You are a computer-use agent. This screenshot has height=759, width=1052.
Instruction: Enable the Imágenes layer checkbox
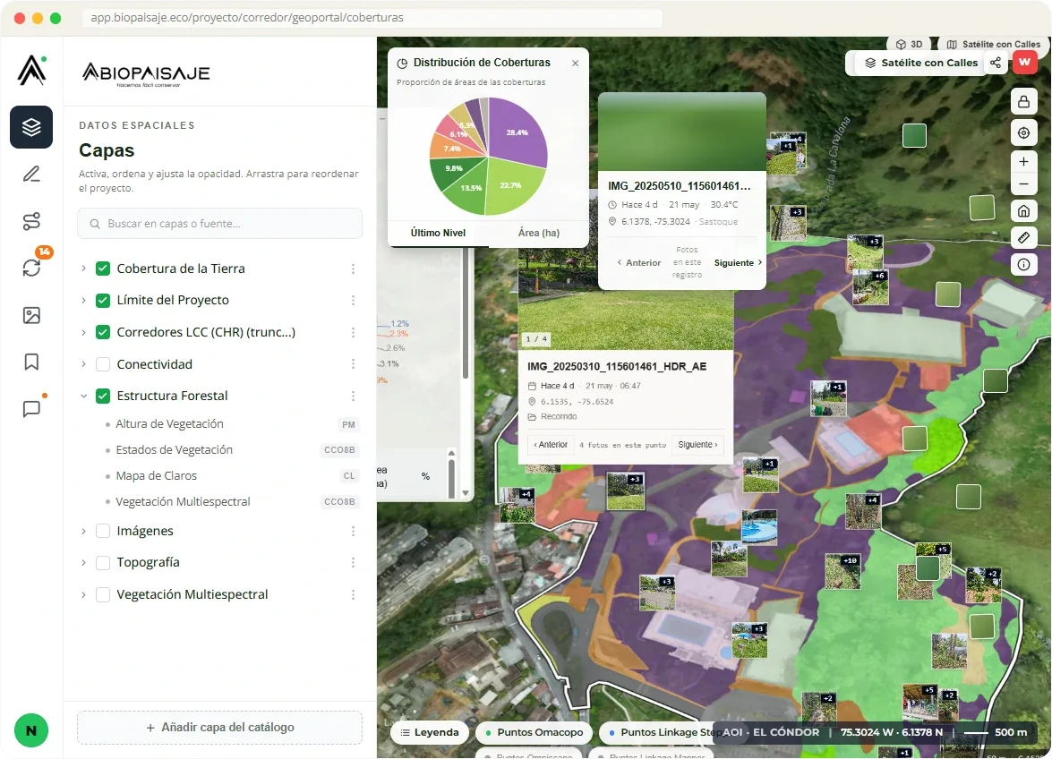pos(103,531)
